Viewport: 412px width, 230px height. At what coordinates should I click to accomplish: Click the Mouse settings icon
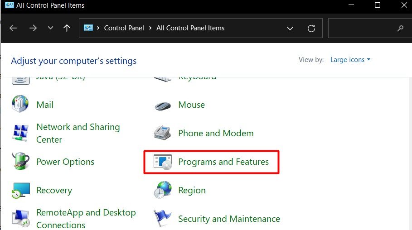163,106
